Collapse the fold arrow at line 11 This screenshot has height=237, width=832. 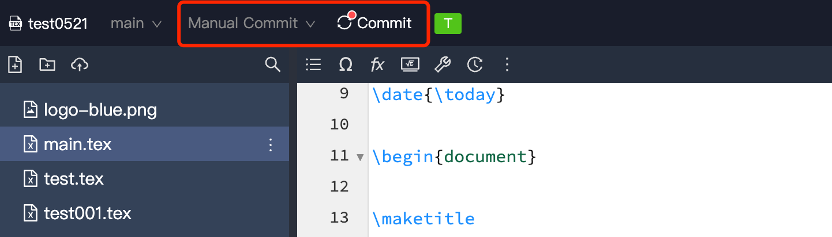tap(360, 157)
